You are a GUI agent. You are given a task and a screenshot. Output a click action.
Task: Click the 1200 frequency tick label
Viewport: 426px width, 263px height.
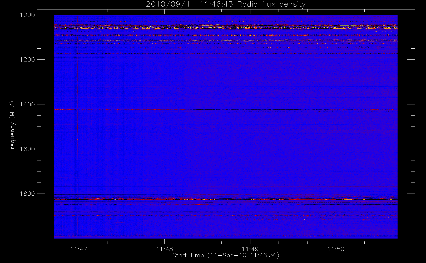[x=27, y=60]
